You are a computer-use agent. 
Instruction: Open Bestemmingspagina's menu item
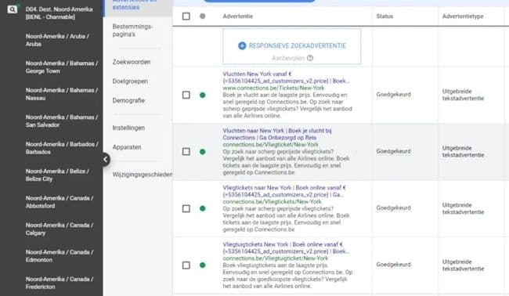133,31
